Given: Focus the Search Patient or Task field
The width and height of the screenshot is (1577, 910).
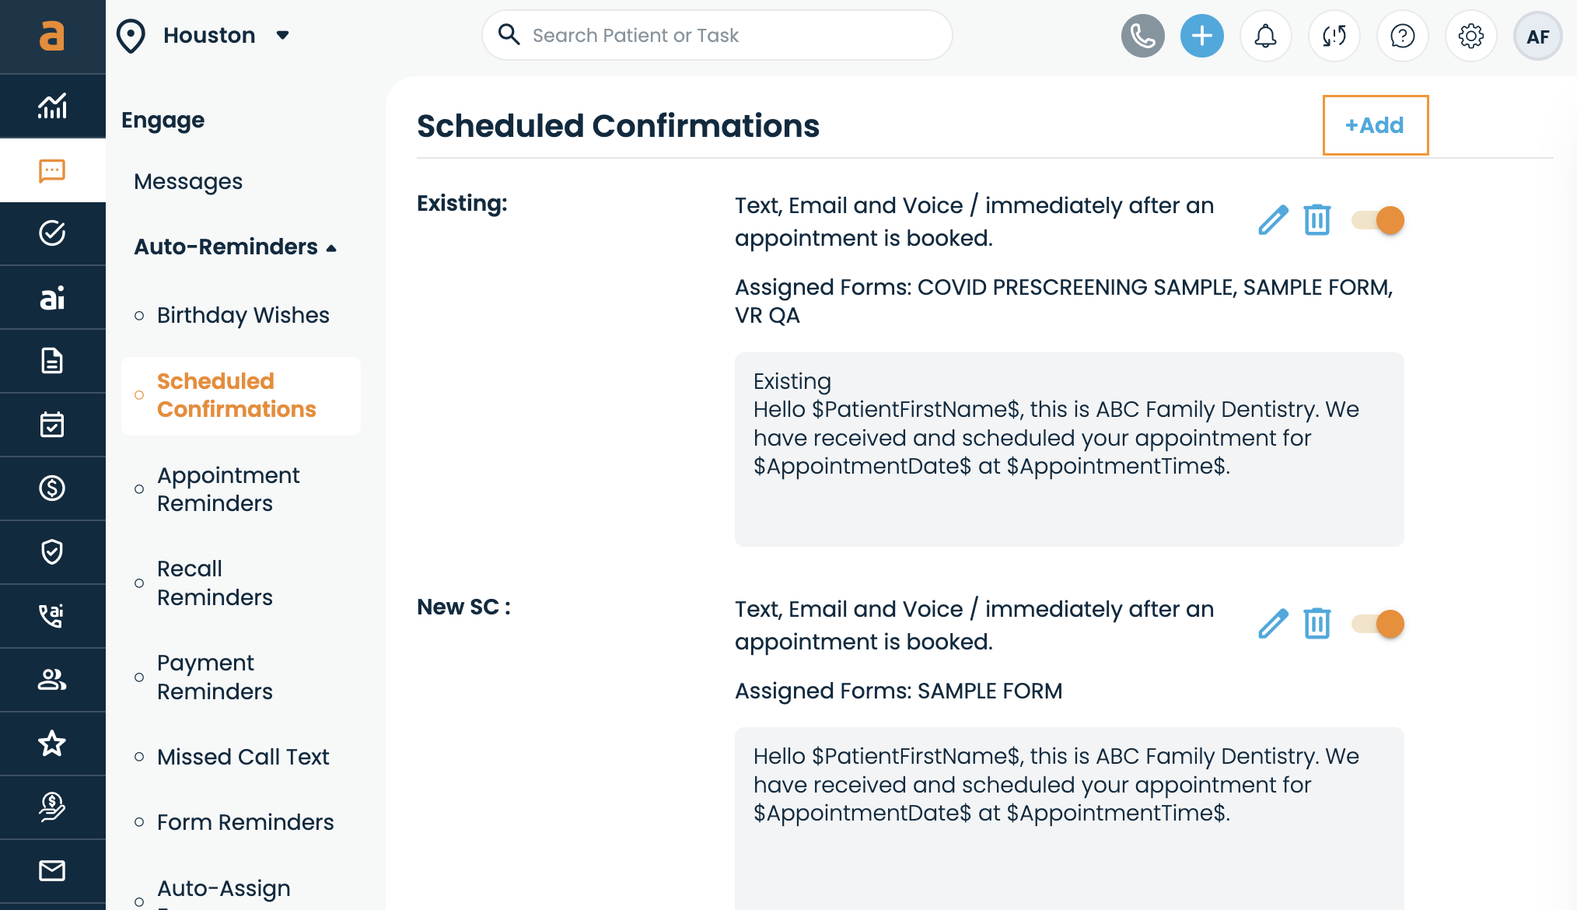Looking at the screenshot, I should point(717,36).
